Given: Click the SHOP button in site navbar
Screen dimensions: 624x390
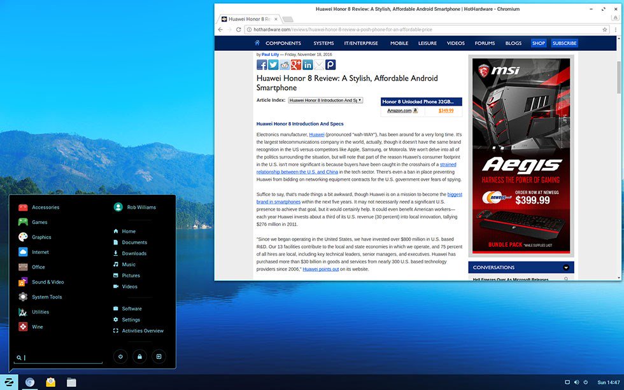Looking at the screenshot, I should click(539, 43).
